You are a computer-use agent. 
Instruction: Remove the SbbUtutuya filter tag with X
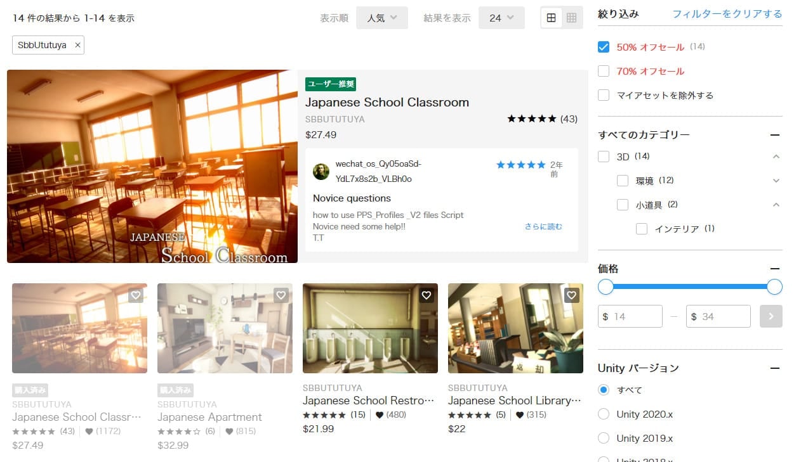tap(77, 45)
